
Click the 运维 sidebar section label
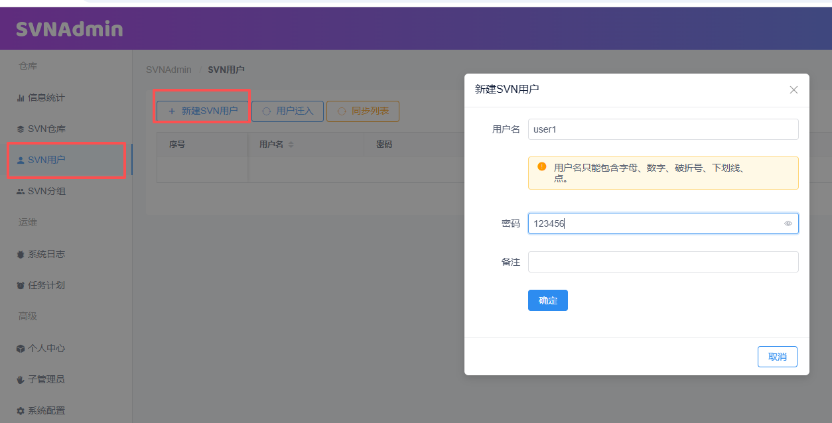28,223
